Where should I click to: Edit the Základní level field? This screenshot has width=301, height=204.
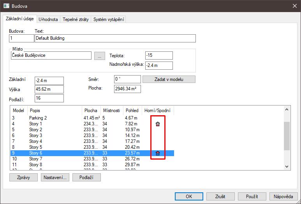(x=49, y=81)
